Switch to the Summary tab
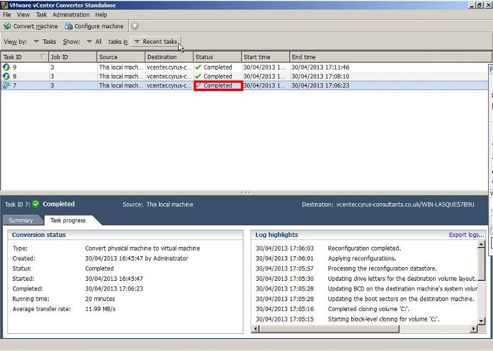The width and height of the screenshot is (493, 351). pos(21,220)
